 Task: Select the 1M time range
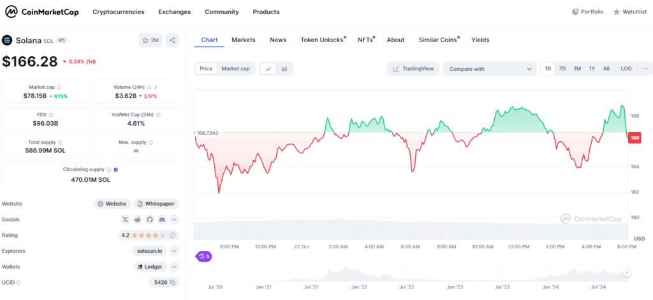pos(577,69)
